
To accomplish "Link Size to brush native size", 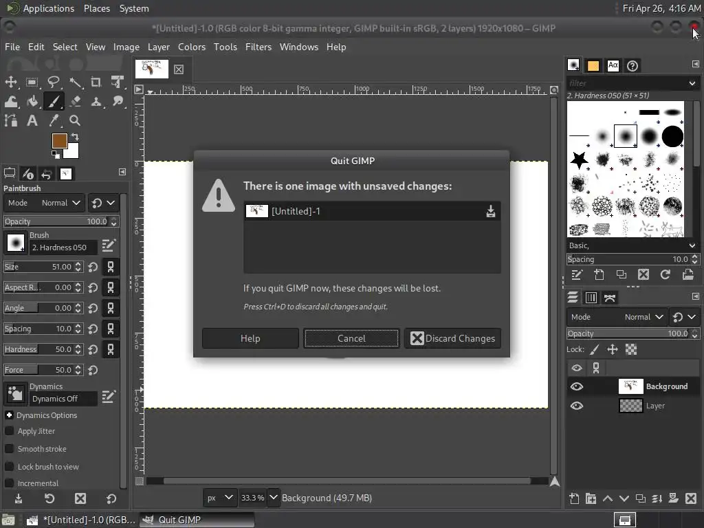I will point(111,267).
